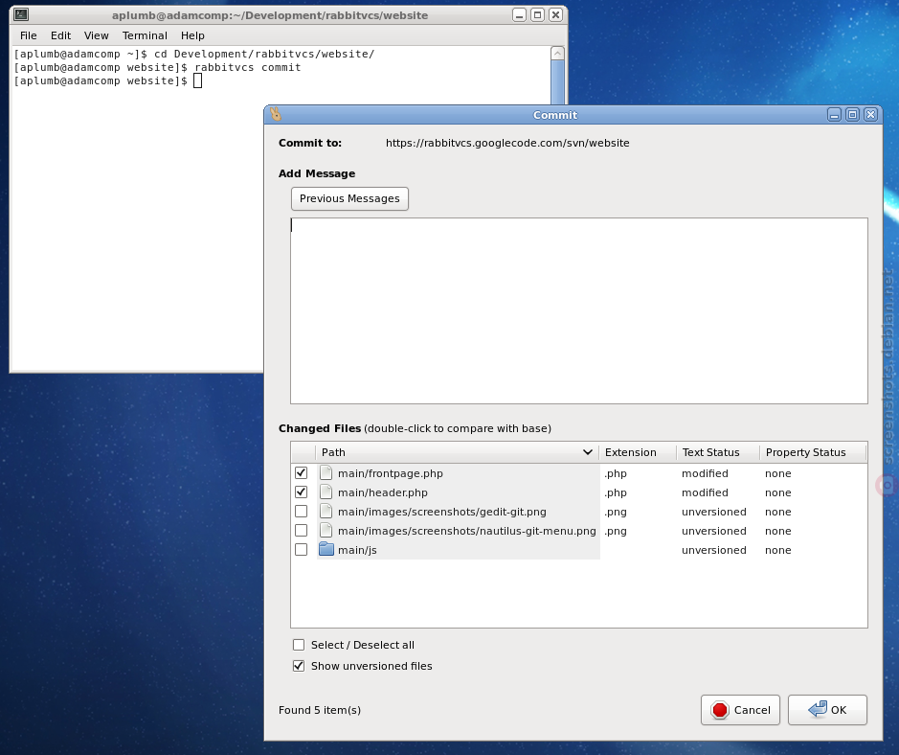Uncheck main/header.php for commit

coord(301,492)
